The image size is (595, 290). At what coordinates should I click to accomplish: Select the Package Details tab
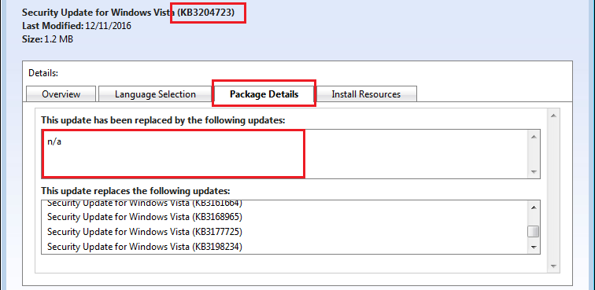point(264,94)
